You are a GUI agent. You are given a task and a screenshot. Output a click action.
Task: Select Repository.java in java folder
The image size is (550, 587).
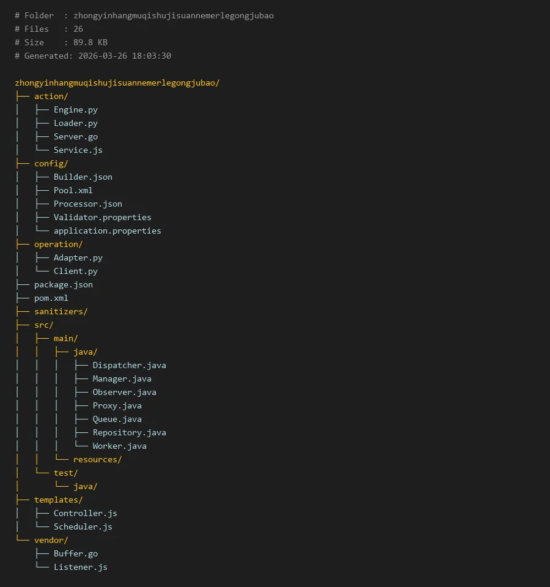[x=129, y=432]
